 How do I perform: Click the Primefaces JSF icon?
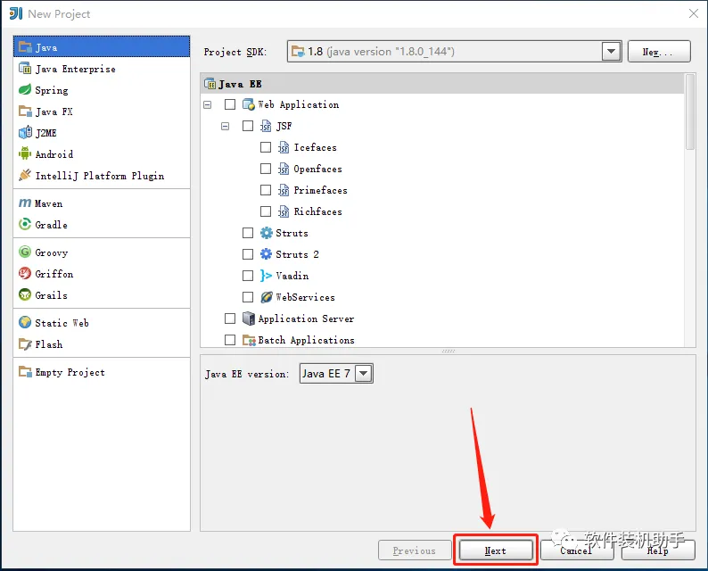284,190
